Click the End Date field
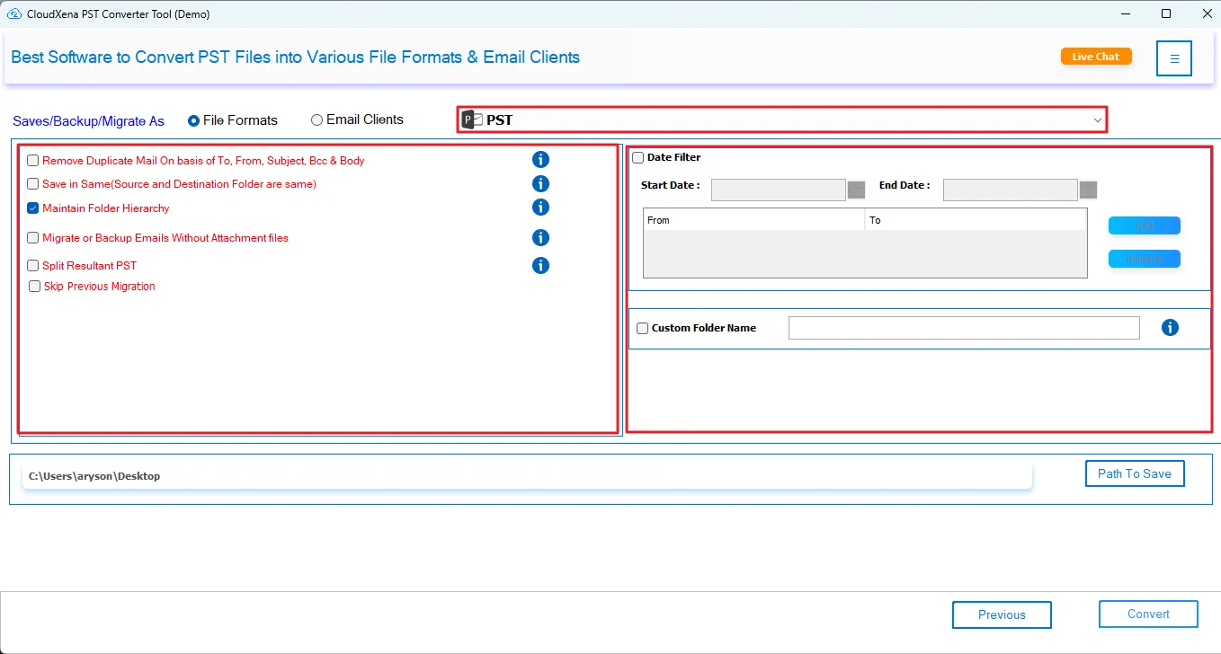 coord(1010,190)
